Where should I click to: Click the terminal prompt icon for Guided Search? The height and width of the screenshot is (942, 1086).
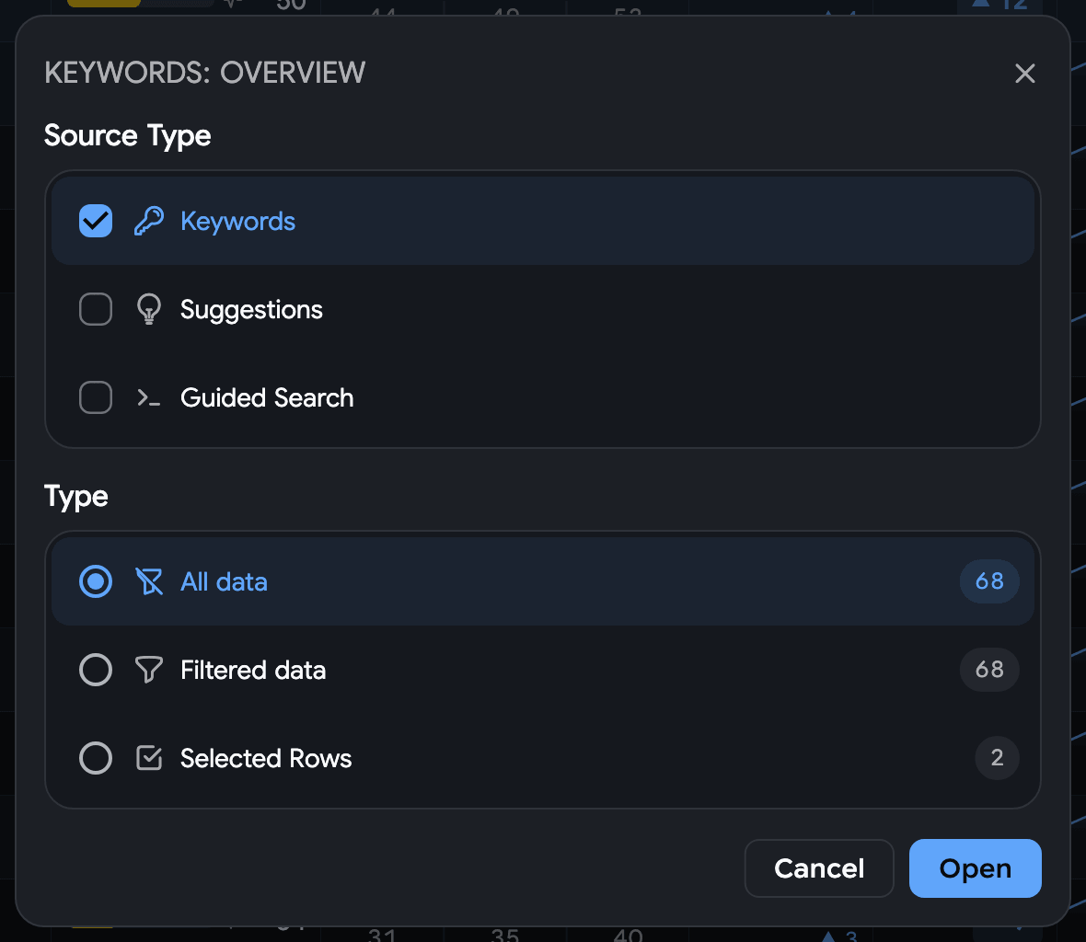coord(149,398)
